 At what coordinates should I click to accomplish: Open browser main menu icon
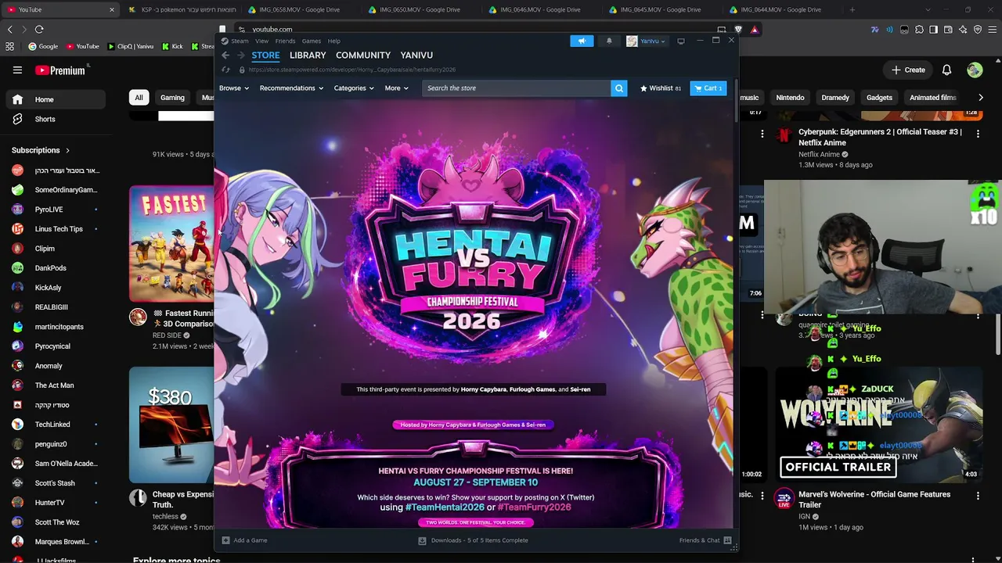click(993, 29)
